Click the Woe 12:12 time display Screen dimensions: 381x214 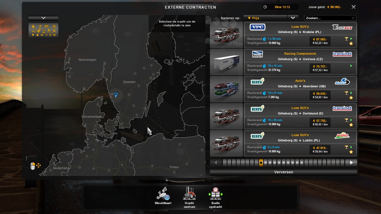(282, 7)
